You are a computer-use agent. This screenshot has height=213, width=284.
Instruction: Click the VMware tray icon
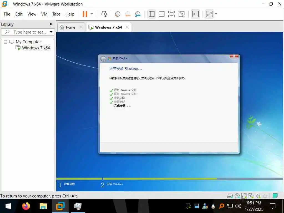tap(188, 206)
